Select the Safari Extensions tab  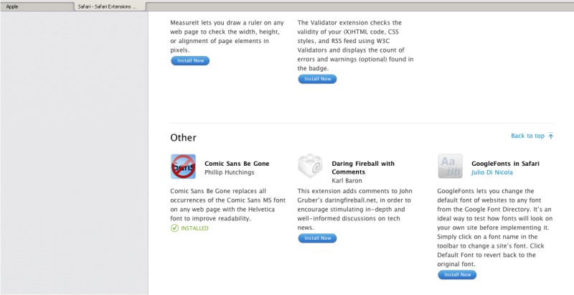(110, 6)
